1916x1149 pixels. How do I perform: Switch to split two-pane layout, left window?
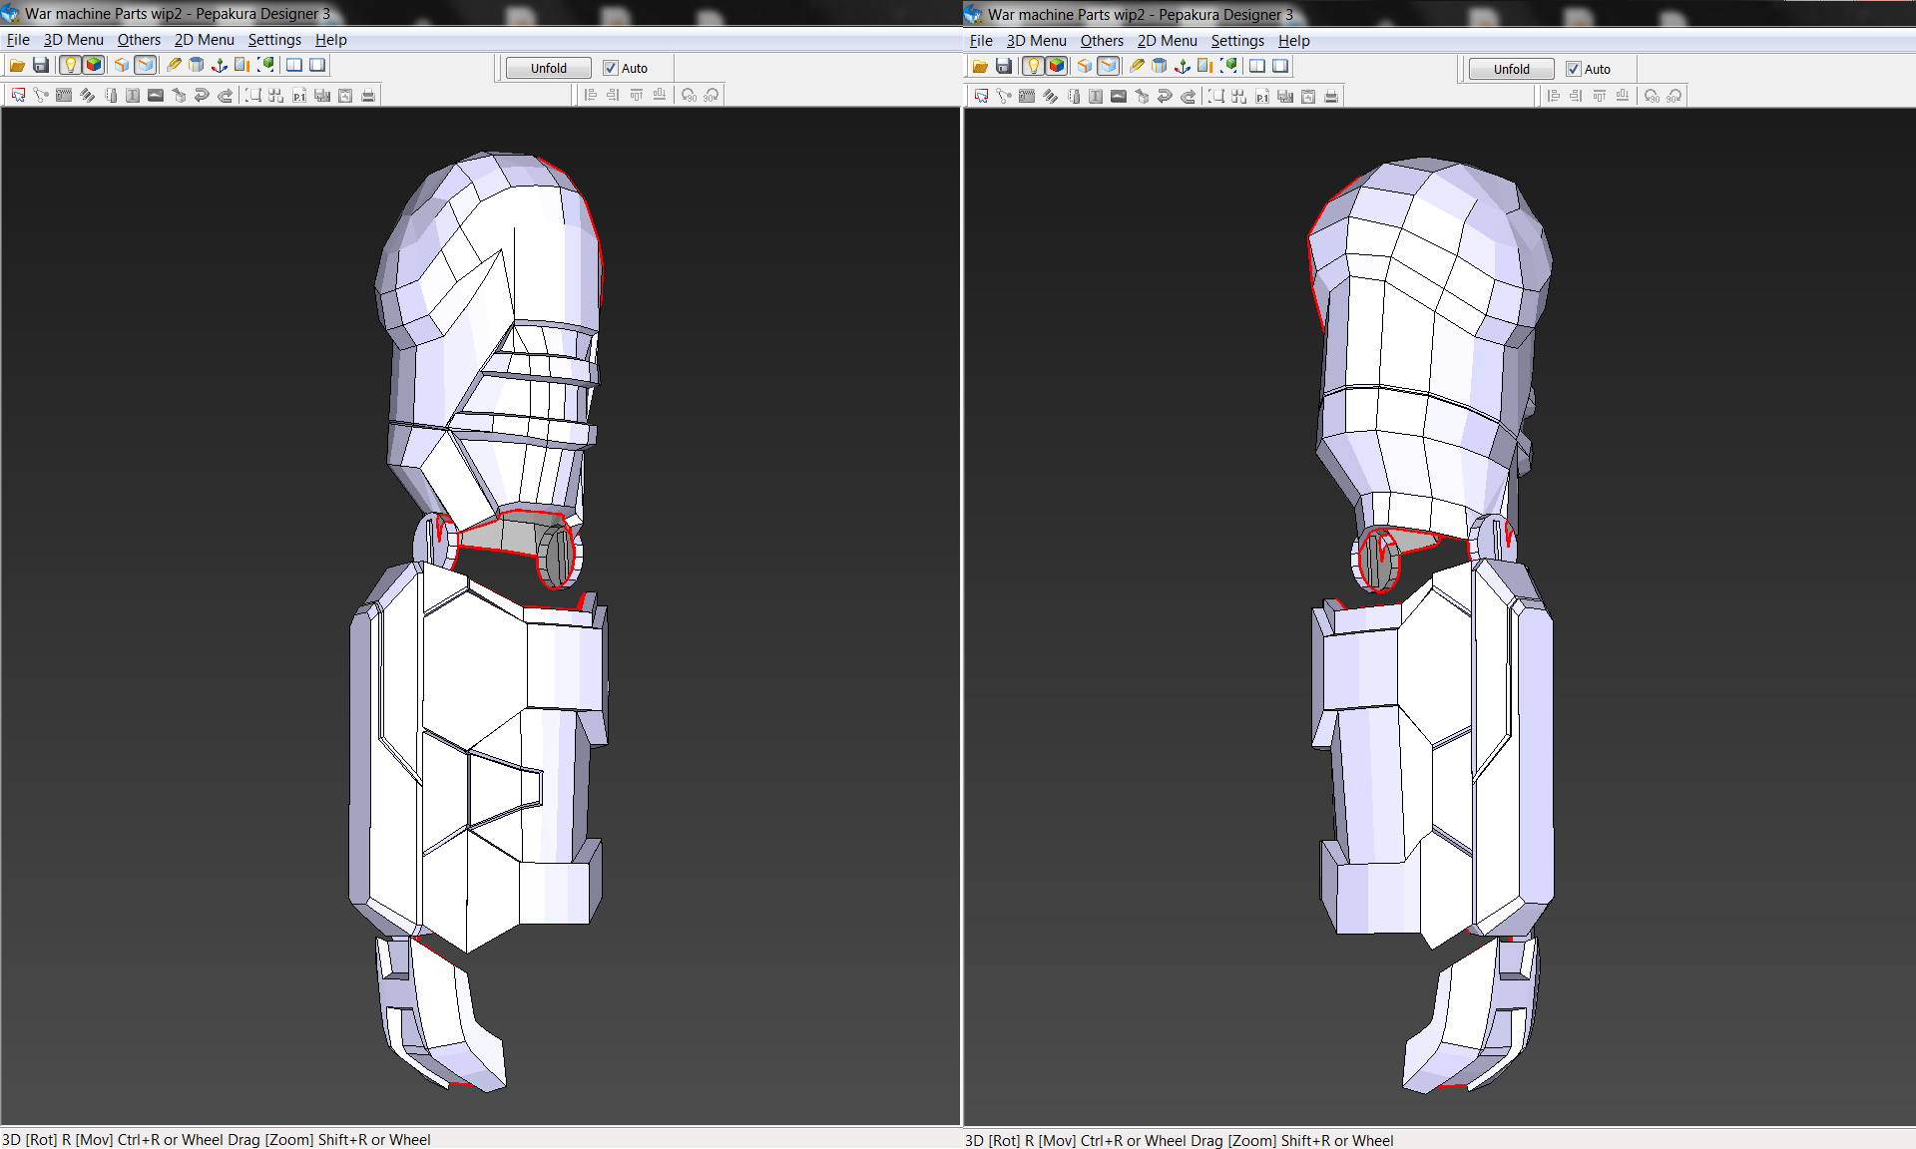294,65
